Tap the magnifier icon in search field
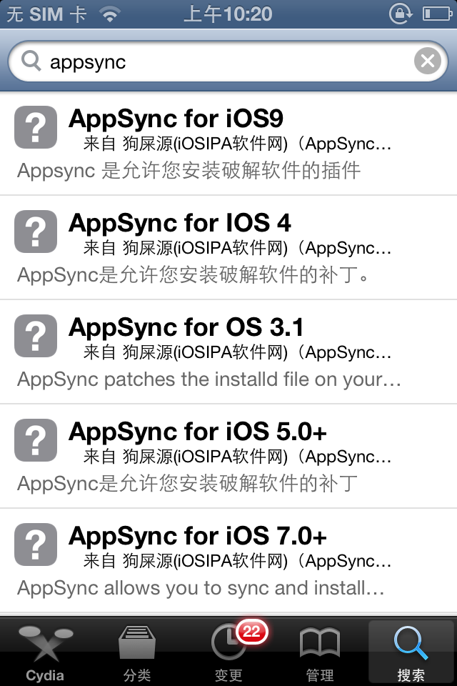457x686 pixels. 31,60
